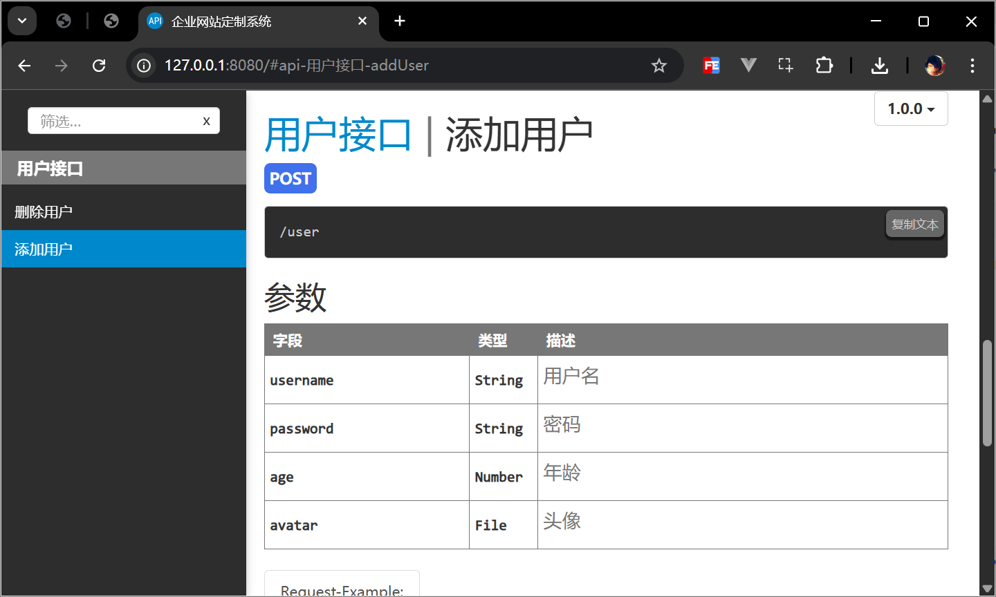Click the vertical page scrollbar thumb
Screen dimensions: 996x597
987,392
